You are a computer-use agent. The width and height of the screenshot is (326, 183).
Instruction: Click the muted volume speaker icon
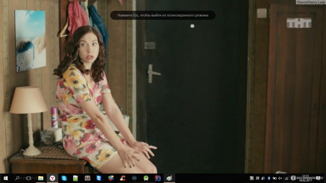[280, 178]
